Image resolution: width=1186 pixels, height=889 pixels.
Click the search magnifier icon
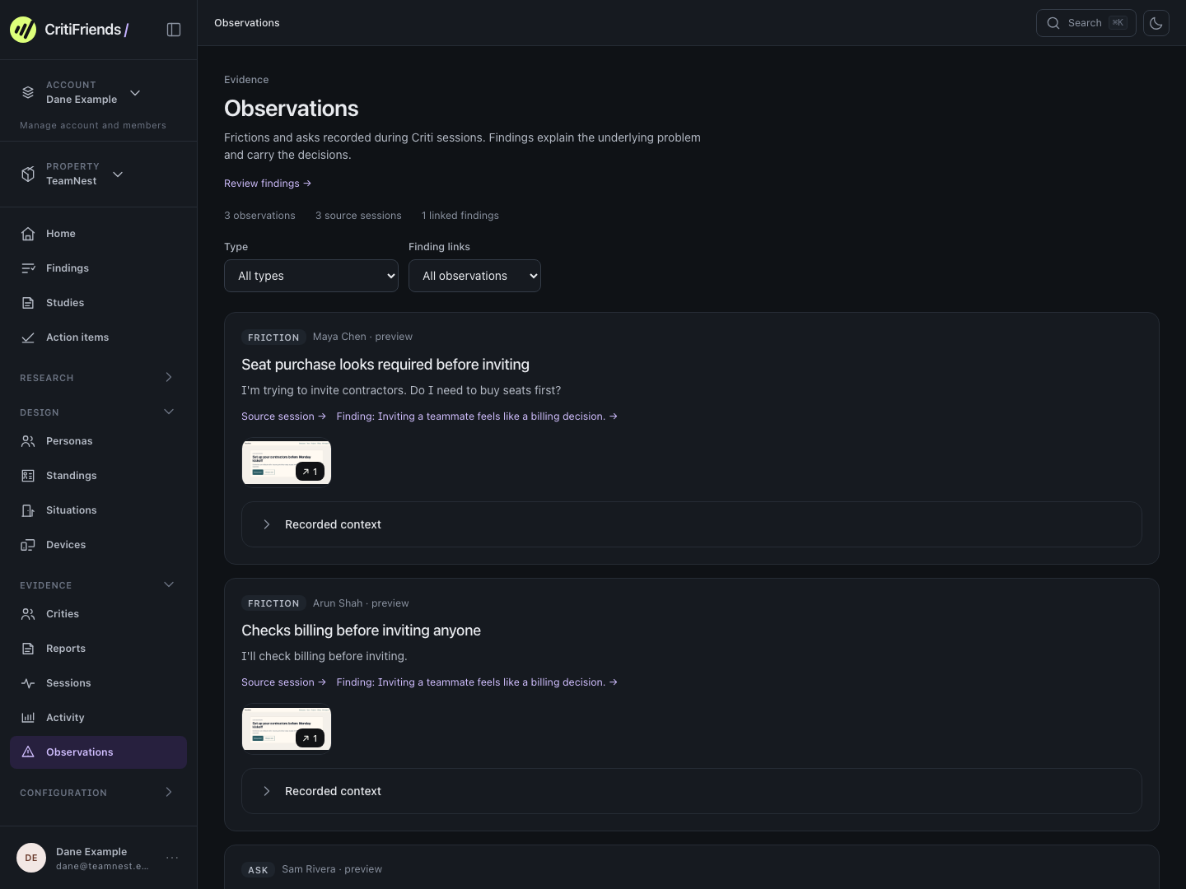click(1053, 23)
